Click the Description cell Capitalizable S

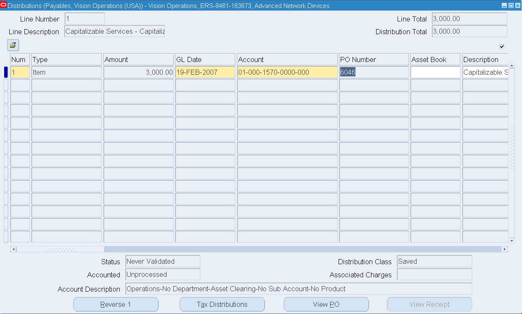pyautogui.click(x=485, y=72)
